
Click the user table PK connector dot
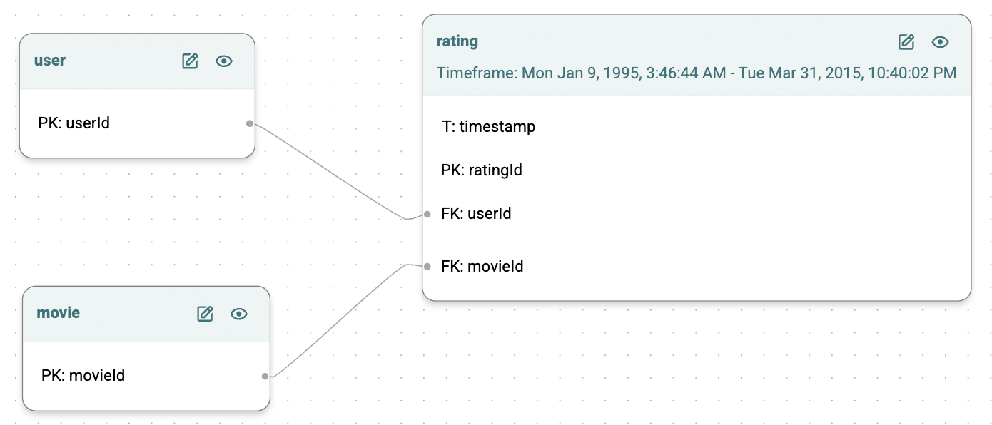click(x=250, y=123)
